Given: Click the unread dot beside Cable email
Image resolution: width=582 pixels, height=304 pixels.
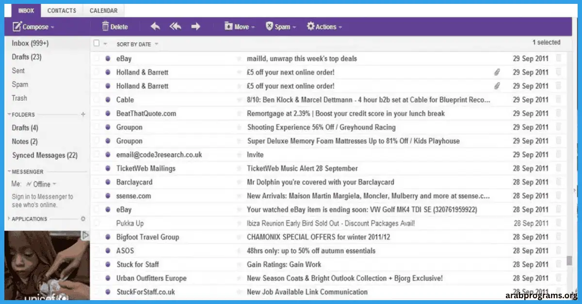Looking at the screenshot, I should [108, 100].
